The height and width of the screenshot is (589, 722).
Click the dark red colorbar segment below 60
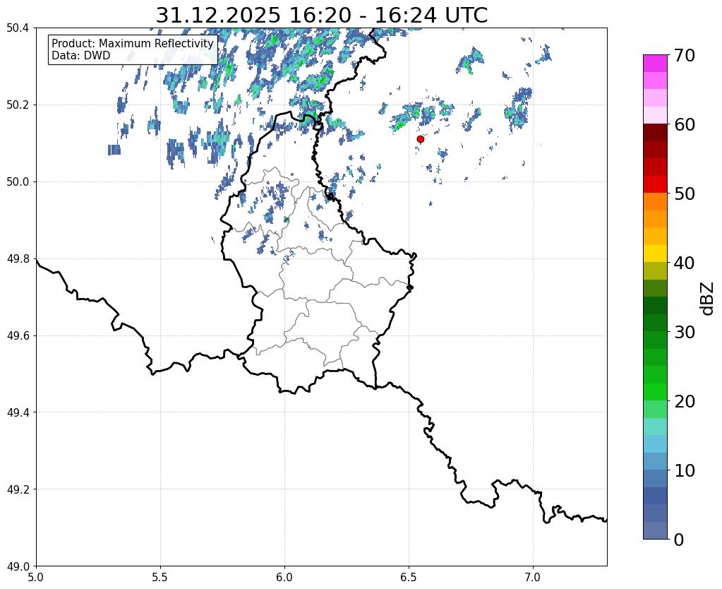point(655,133)
